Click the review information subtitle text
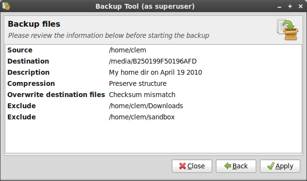The image size is (307, 181). coord(108,35)
